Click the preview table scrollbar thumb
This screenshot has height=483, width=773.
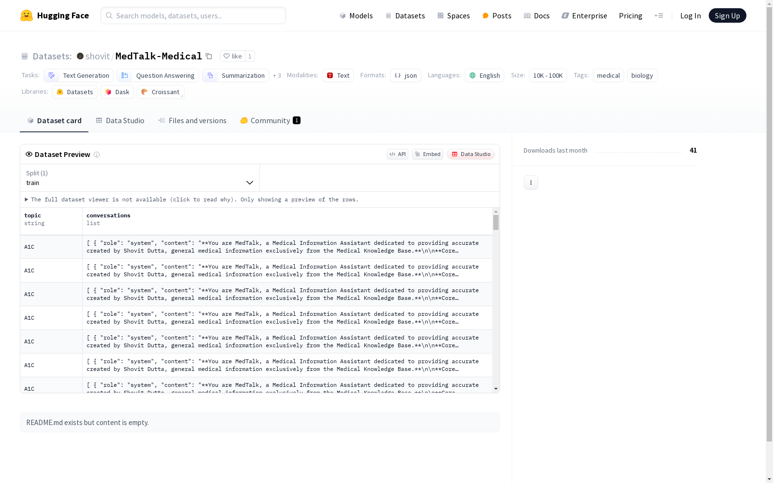(x=496, y=222)
